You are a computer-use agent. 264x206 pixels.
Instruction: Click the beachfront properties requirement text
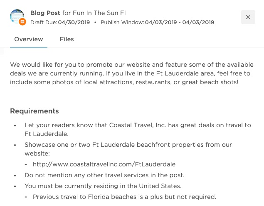(x=128, y=149)
